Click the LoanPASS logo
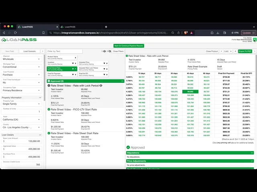257x192 pixels. [19, 40]
